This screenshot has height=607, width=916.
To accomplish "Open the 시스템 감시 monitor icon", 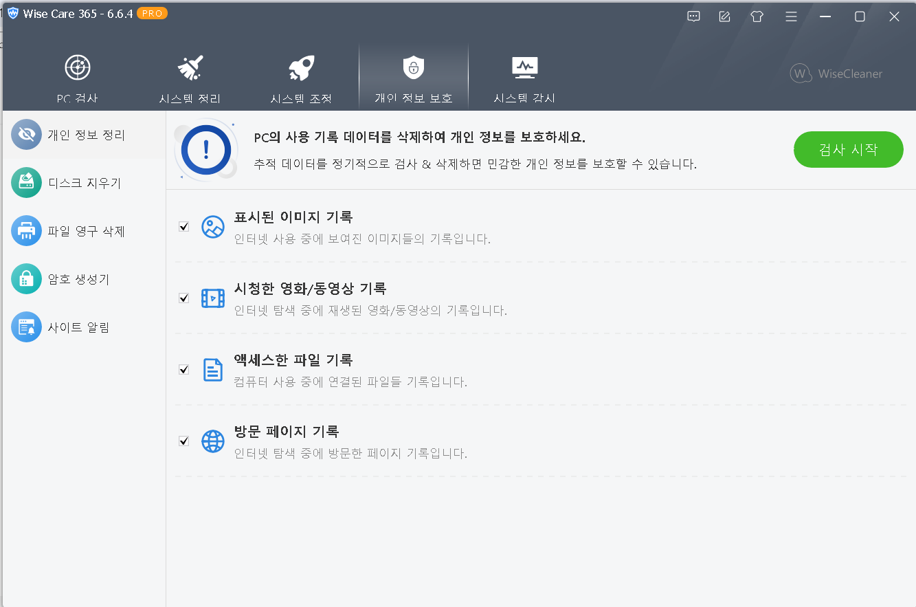I will point(525,67).
